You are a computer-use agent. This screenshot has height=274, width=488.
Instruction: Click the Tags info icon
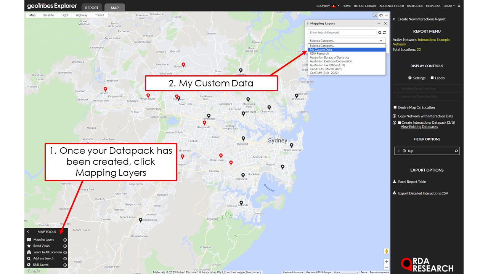click(x=404, y=151)
